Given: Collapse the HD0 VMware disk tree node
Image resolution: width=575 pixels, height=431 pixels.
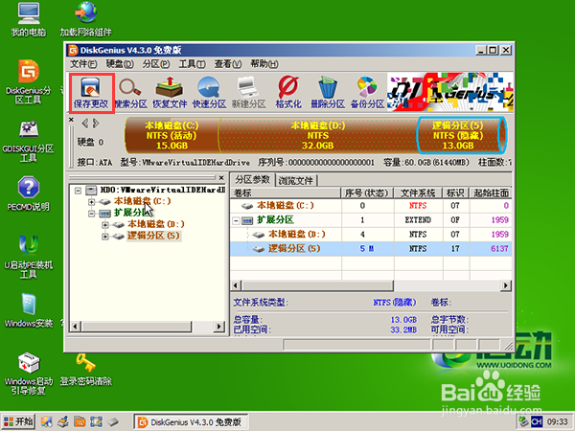Looking at the screenshot, I should click(x=78, y=191).
